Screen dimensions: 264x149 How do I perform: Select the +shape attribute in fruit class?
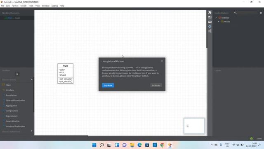[x=62, y=75]
